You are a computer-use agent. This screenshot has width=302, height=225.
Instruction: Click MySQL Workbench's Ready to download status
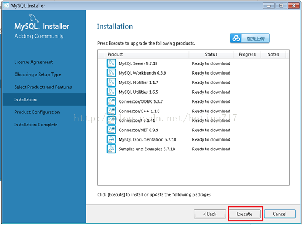(211, 73)
